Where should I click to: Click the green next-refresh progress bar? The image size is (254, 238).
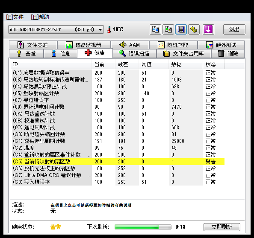point(143,227)
